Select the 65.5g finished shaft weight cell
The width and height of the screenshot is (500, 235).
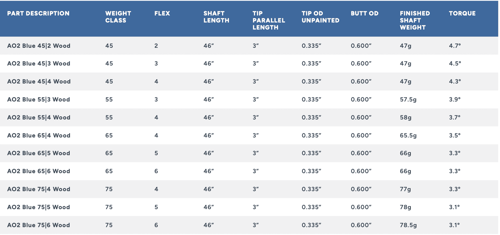408,135
